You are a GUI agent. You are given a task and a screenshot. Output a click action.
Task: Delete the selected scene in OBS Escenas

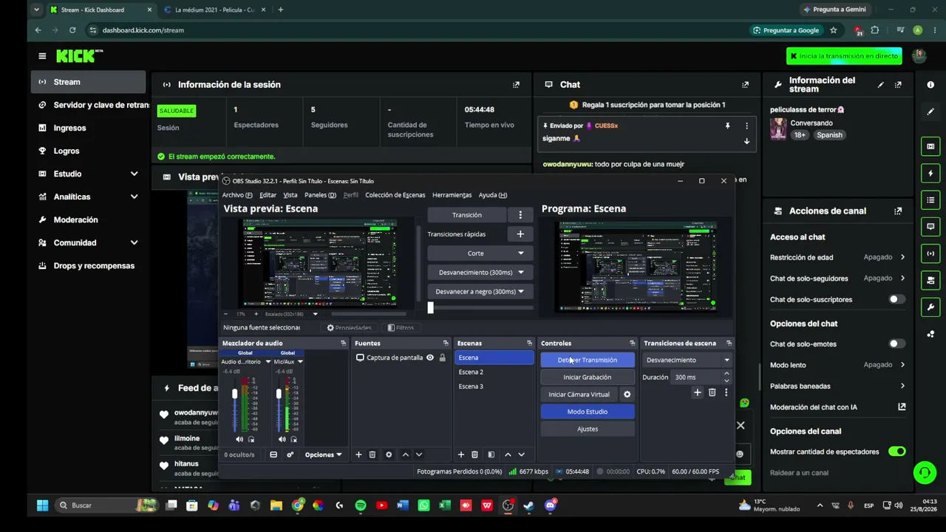click(474, 454)
